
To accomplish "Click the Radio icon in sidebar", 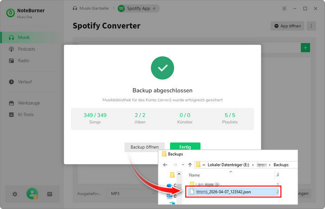I will 12,61.
